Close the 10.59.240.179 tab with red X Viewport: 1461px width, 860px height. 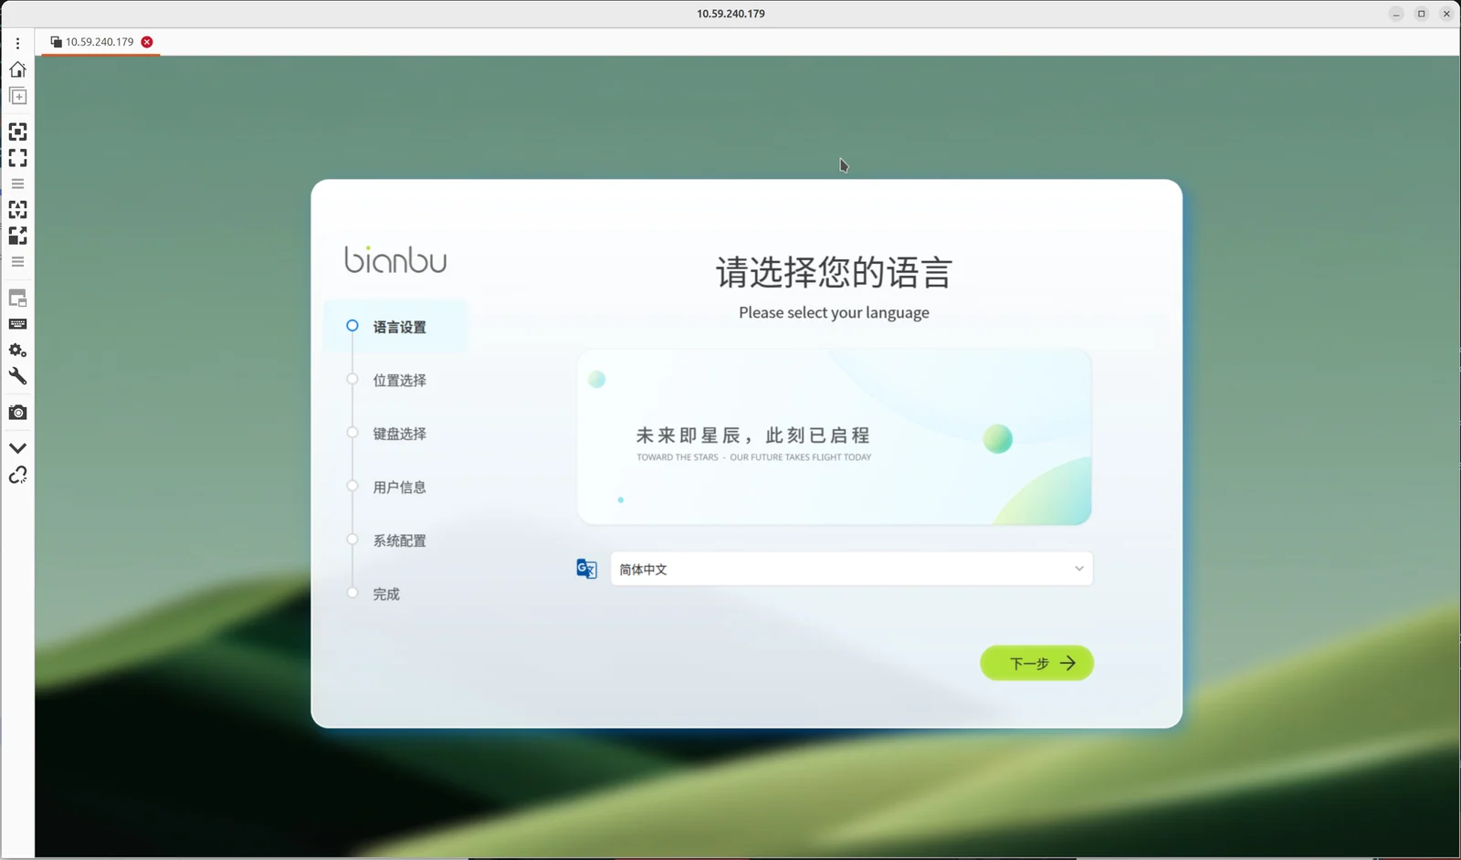point(147,42)
